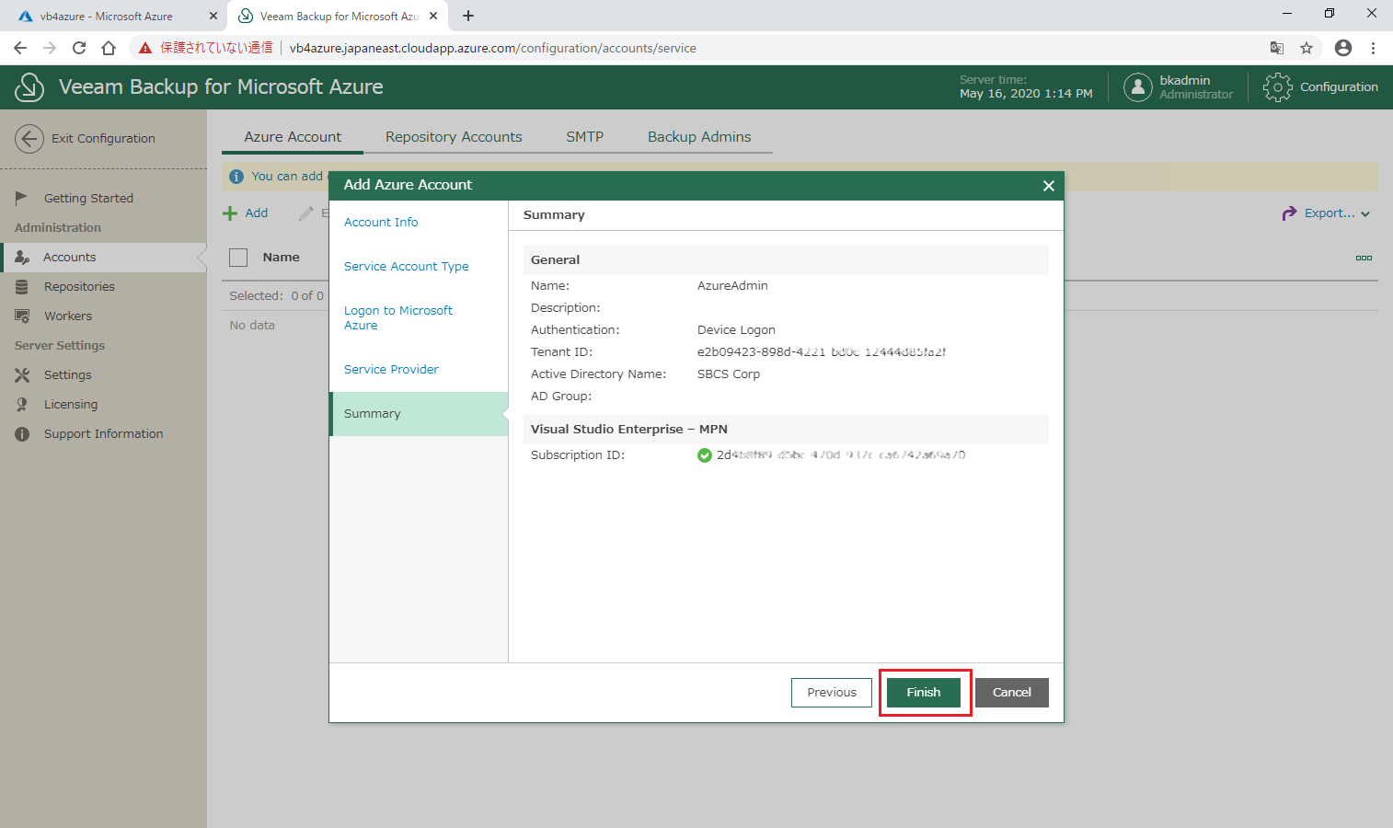1393x828 pixels.
Task: Open the Account Info wizard step
Action: 381,222
